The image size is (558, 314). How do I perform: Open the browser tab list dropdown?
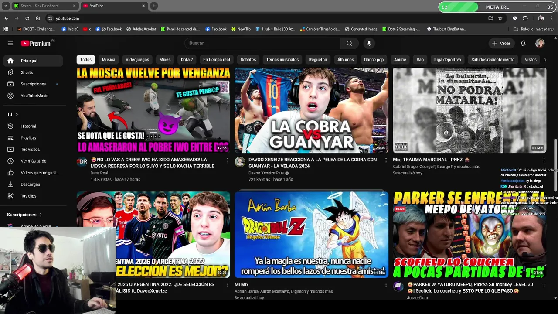(6, 6)
